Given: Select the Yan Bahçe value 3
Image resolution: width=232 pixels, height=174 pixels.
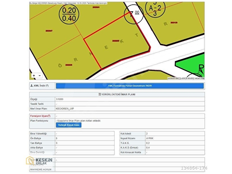Looking at the screenshot, I should pos(57,143).
